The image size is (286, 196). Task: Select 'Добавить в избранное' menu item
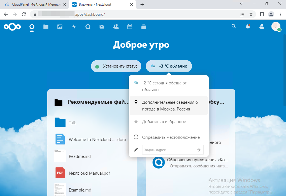pos(164,122)
